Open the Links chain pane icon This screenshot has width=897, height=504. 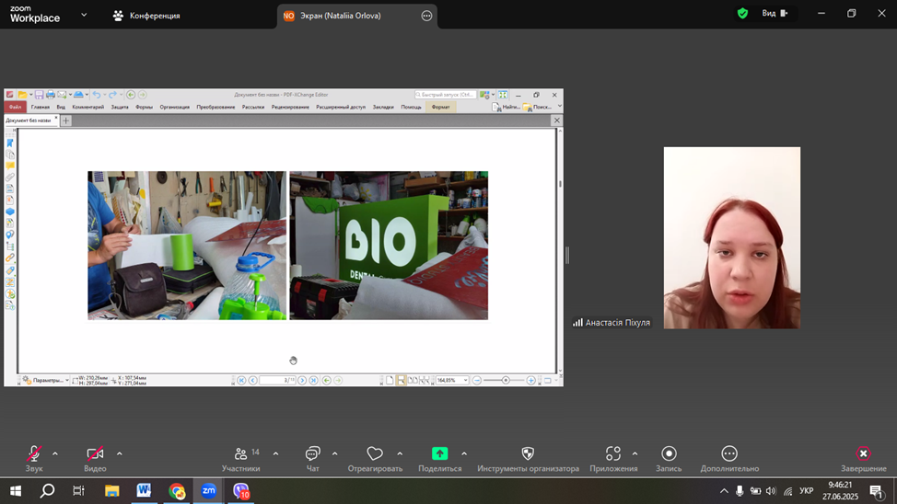(x=10, y=258)
